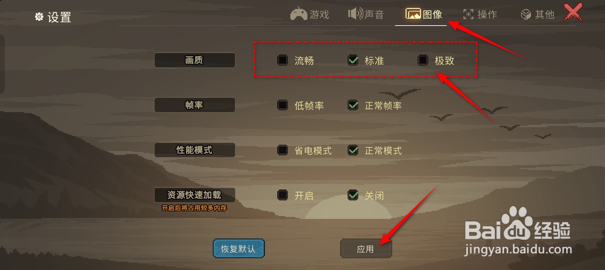Viewport: 605px width, 270px height.
Task: Toggle the 标准 quality checkbox
Action: (x=353, y=60)
